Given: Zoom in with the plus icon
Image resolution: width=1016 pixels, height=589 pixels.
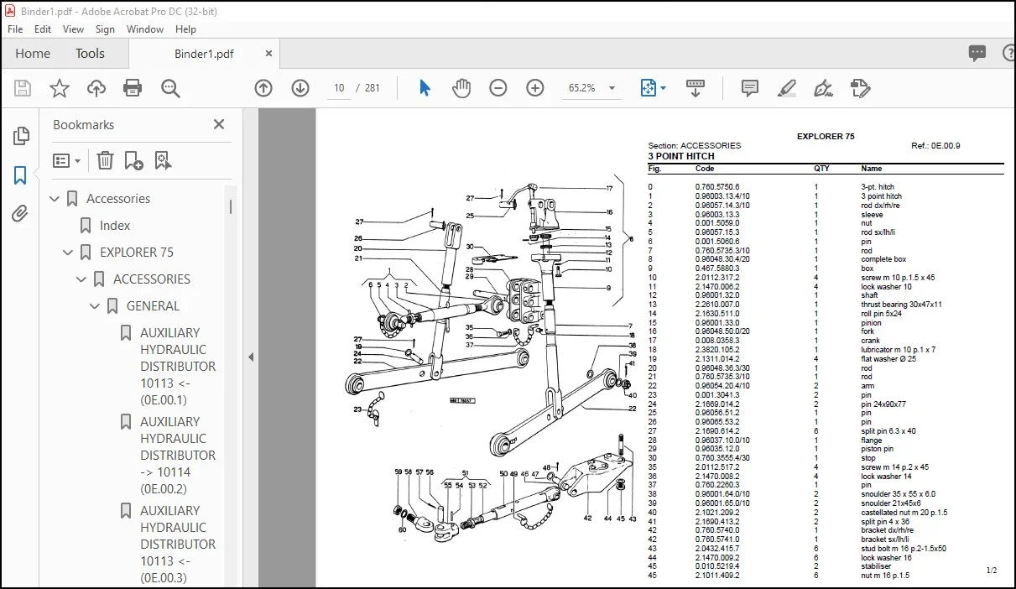Looking at the screenshot, I should (535, 88).
